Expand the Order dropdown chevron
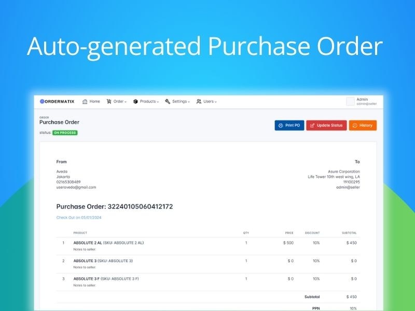 click(126, 102)
